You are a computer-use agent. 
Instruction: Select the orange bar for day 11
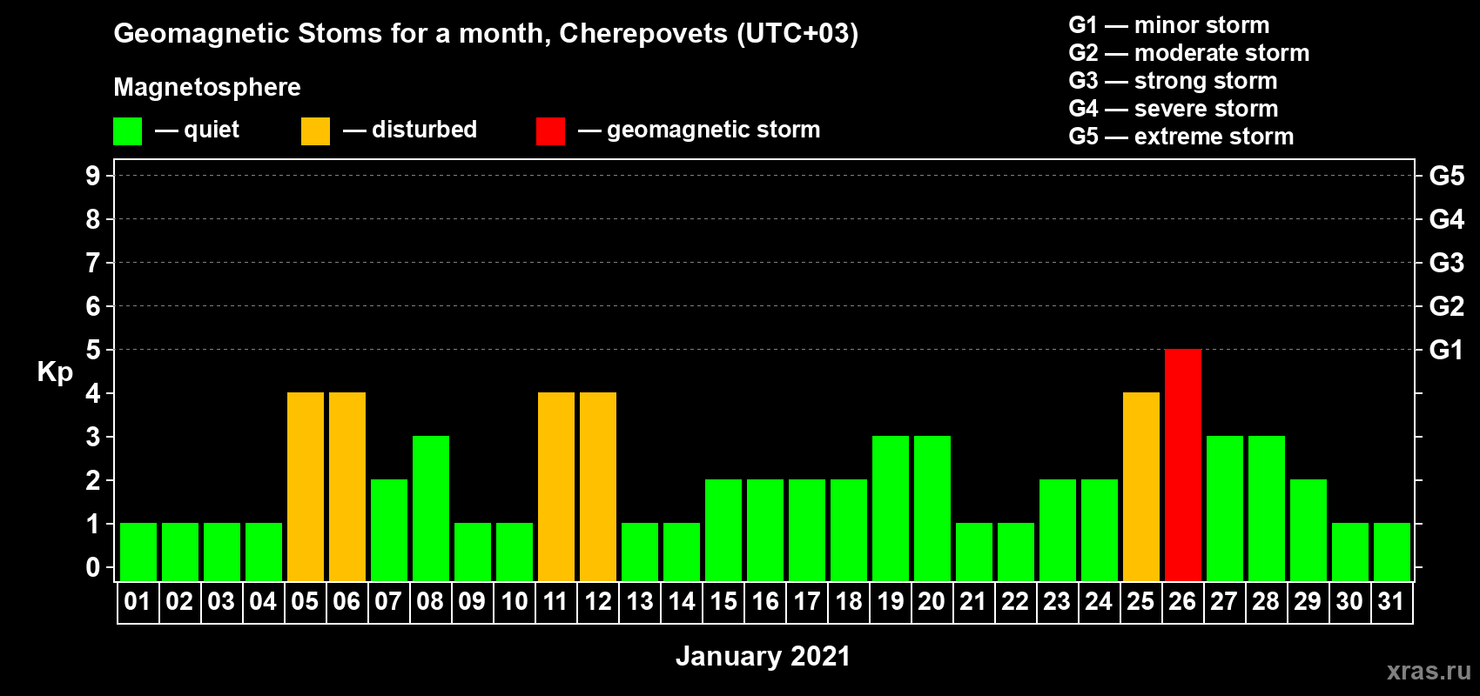(x=556, y=486)
